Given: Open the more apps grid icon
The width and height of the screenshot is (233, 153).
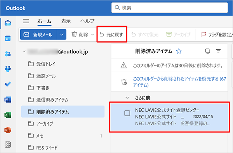Looking at the screenshot, I should (x=8, y=145).
